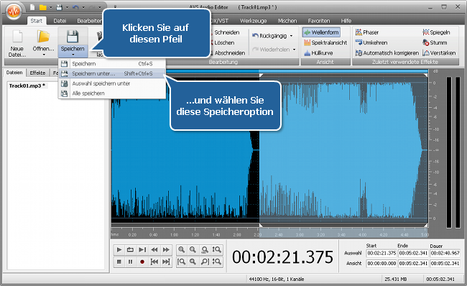Apply the Spiegeln effect
This screenshot has width=467, height=286.
coord(436,32)
